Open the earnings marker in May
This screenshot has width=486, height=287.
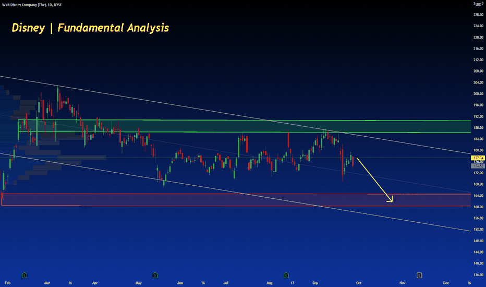(155, 275)
